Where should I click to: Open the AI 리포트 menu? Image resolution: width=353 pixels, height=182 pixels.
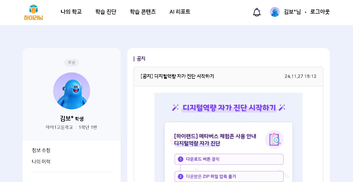point(180,12)
